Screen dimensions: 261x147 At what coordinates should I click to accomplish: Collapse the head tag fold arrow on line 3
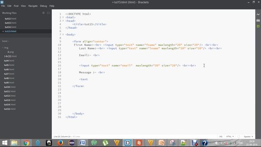click(63, 21)
